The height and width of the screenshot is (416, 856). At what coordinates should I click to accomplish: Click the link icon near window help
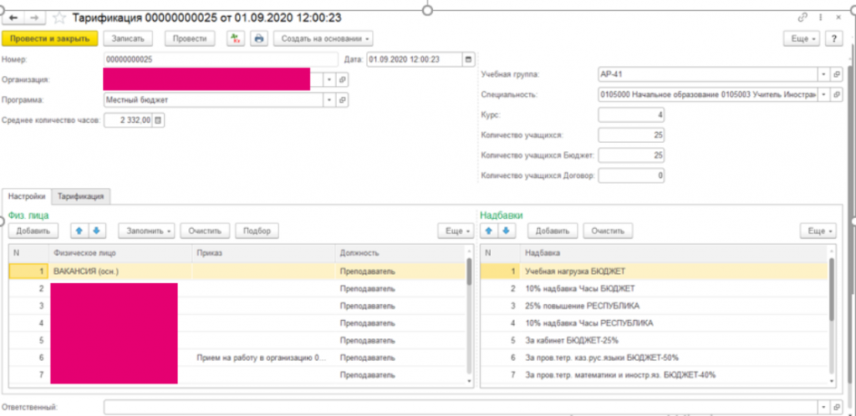coord(802,17)
